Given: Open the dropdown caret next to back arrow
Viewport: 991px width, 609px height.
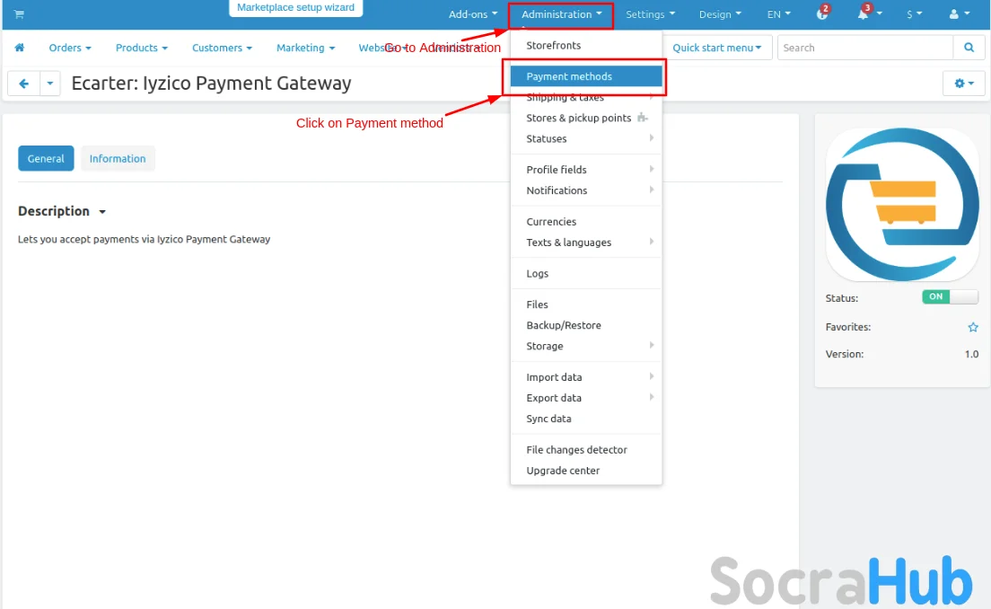Looking at the screenshot, I should (x=50, y=84).
